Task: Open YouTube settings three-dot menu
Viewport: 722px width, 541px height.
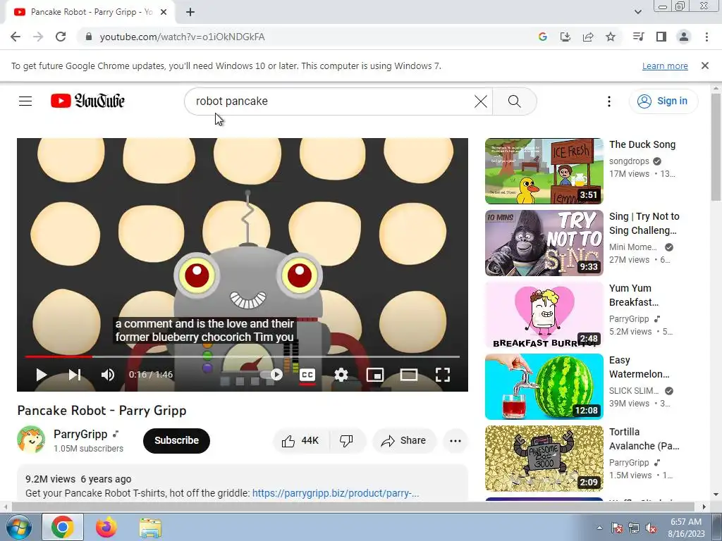Action: (609, 101)
